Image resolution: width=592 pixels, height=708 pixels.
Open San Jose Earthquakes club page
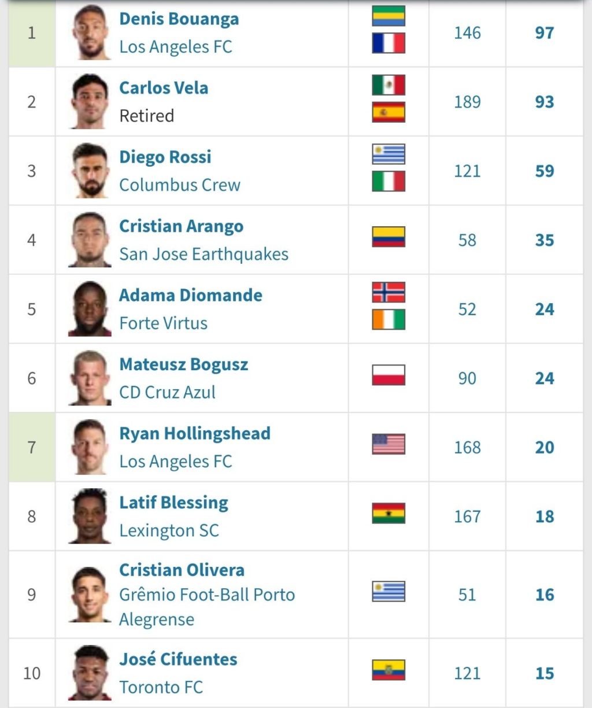tap(203, 254)
